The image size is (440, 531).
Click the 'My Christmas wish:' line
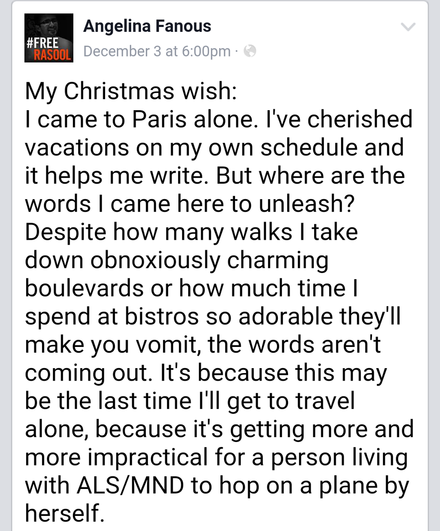coord(132,92)
